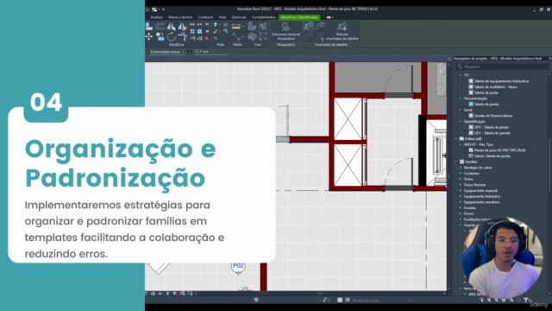
Task: Select the Scale tool
Action: point(199,31)
